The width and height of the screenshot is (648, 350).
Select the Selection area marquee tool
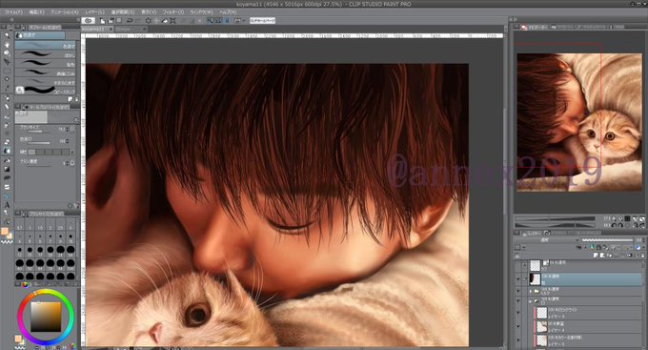(7, 71)
